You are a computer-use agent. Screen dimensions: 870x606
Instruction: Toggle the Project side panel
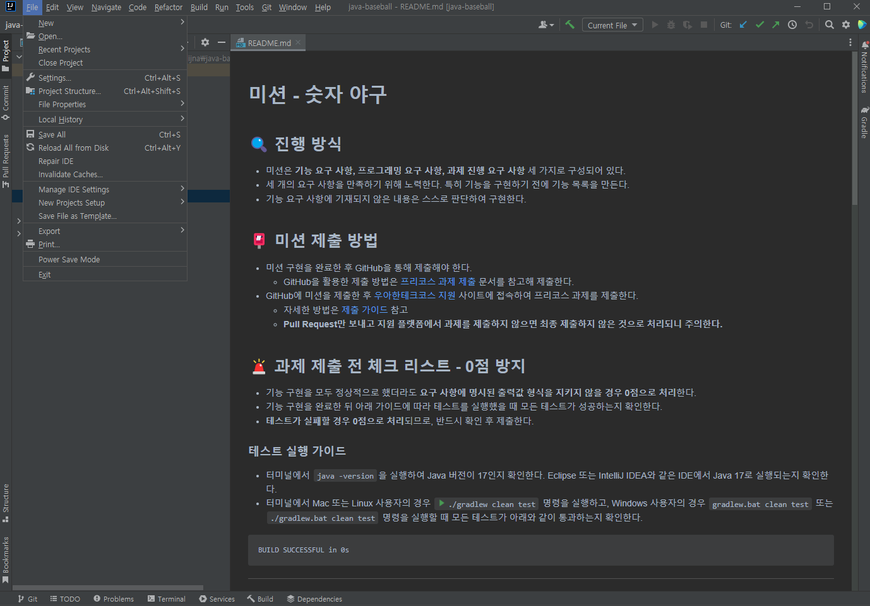[x=6, y=55]
